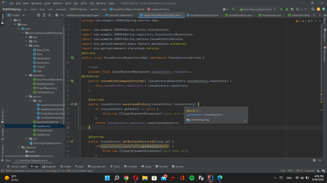Click the Build project hammer icon
The width and height of the screenshot is (327, 183).
click(233, 9)
